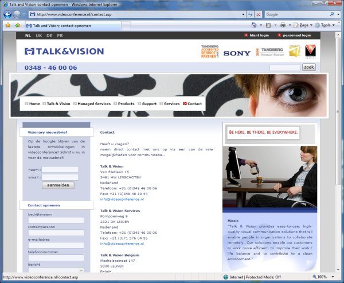The width and height of the screenshot is (344, 283).
Task: Click the browser Forward arrow button
Action: tap(17, 14)
